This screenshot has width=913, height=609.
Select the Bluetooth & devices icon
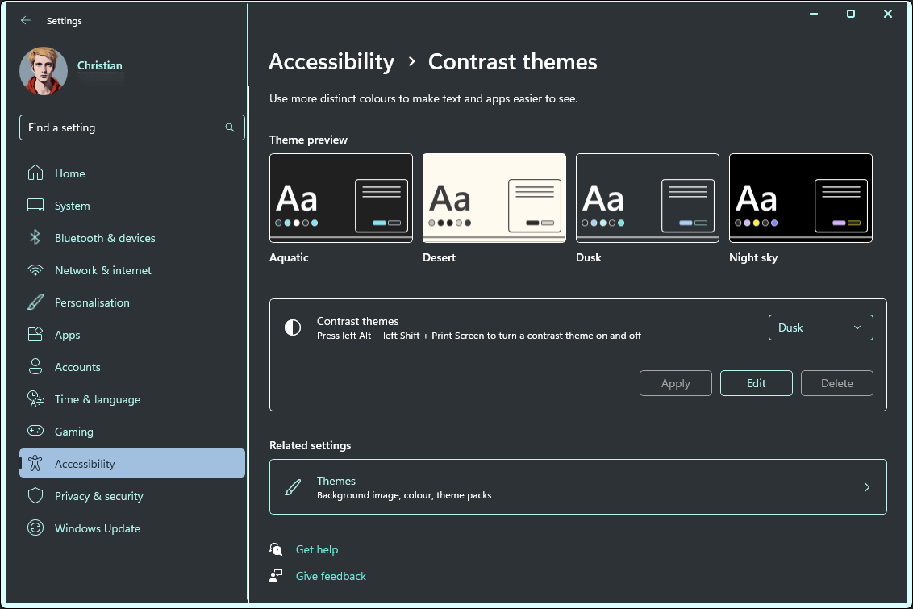click(35, 237)
